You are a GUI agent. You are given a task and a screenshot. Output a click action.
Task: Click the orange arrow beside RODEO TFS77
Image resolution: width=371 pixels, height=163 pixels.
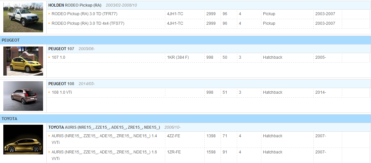pos(49,23)
